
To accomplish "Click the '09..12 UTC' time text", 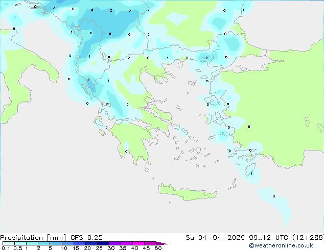I will tap(269, 238).
